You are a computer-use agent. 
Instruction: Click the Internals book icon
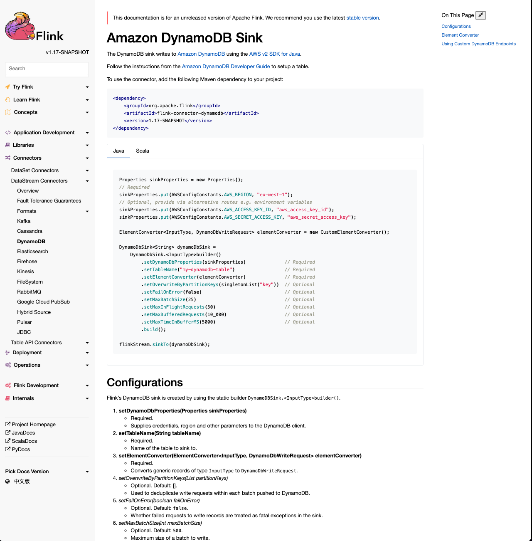(x=7, y=398)
